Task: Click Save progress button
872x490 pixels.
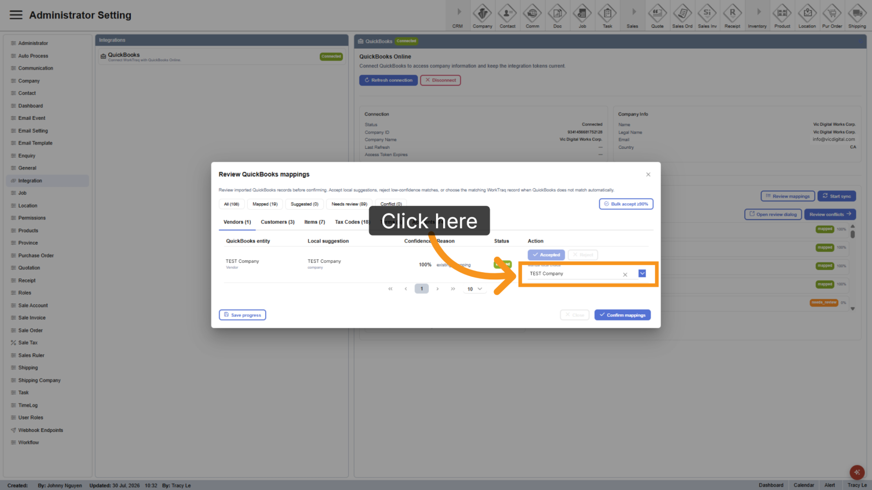Action: tap(242, 315)
